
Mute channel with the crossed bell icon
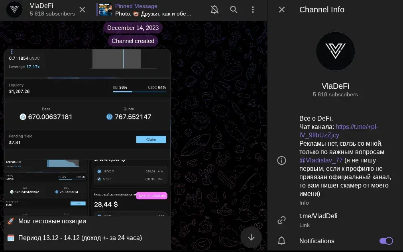click(x=214, y=10)
